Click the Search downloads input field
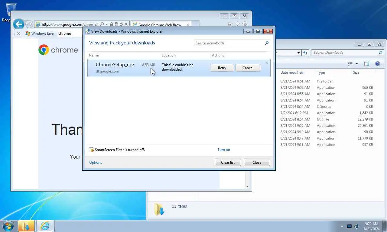The image size is (387, 232). coord(229,43)
